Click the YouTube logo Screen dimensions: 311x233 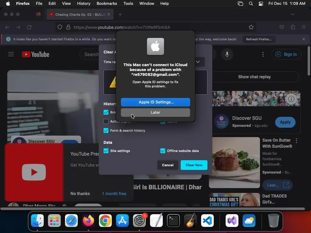click(x=36, y=54)
